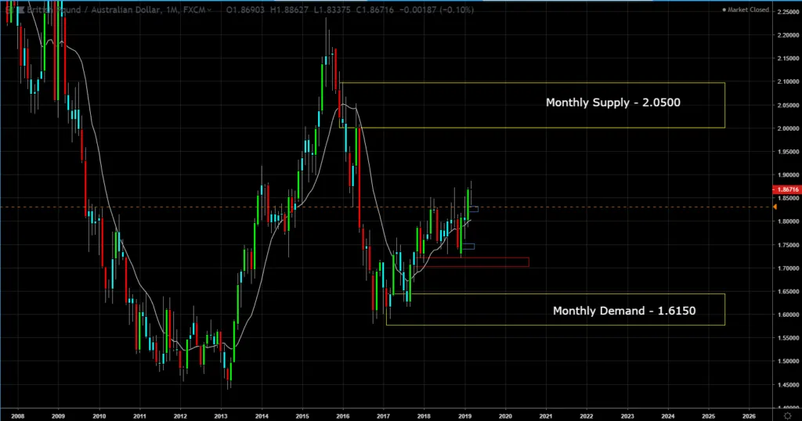Viewport: 802px width, 421px height.
Task: Select the Monthly Supply - 2.0500 text label
Action: coord(612,103)
